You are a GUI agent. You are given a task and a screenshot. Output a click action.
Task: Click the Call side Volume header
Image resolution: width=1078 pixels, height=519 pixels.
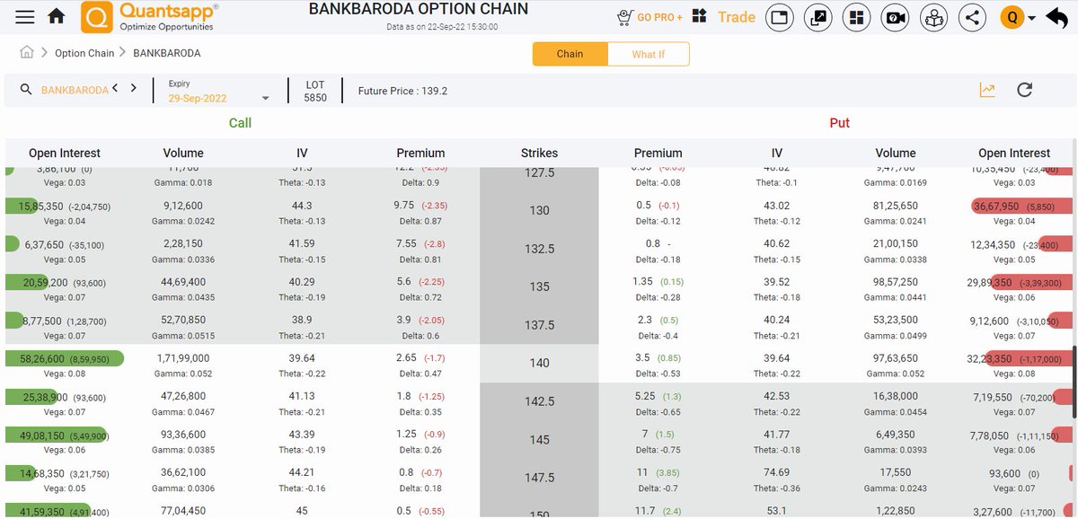pyautogui.click(x=183, y=153)
